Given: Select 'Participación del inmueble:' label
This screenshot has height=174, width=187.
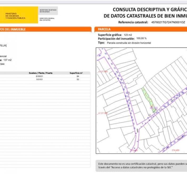Looking at the screenshot, I should tap(116, 39).
